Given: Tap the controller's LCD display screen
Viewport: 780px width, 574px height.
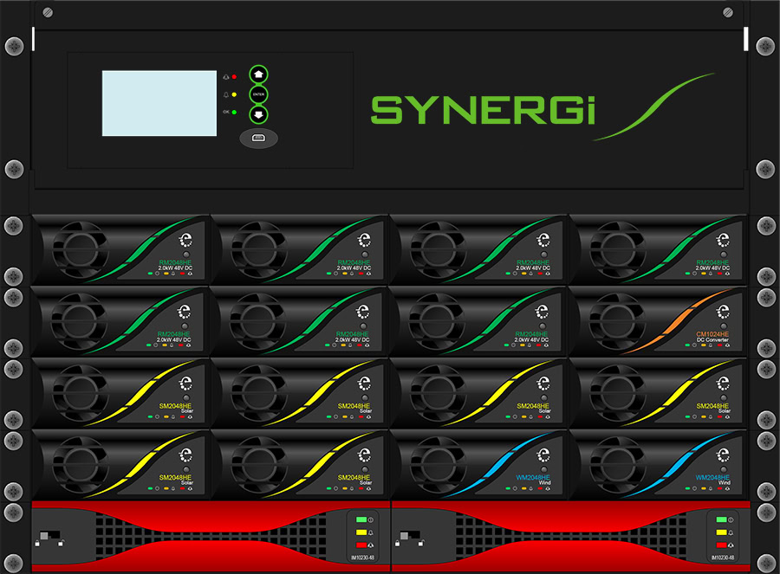Looking at the screenshot, I should (159, 103).
